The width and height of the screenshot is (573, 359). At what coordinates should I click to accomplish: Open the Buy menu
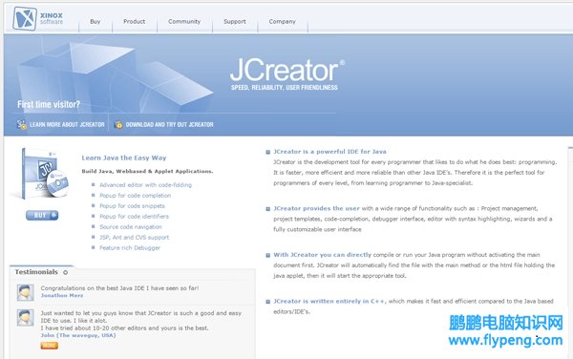(x=95, y=22)
